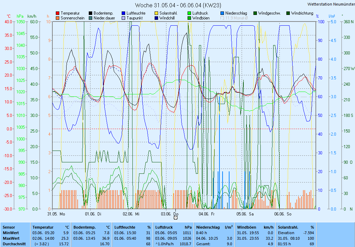
Task: Click the blue Luftfeuchte legend square
Action: point(124,13)
